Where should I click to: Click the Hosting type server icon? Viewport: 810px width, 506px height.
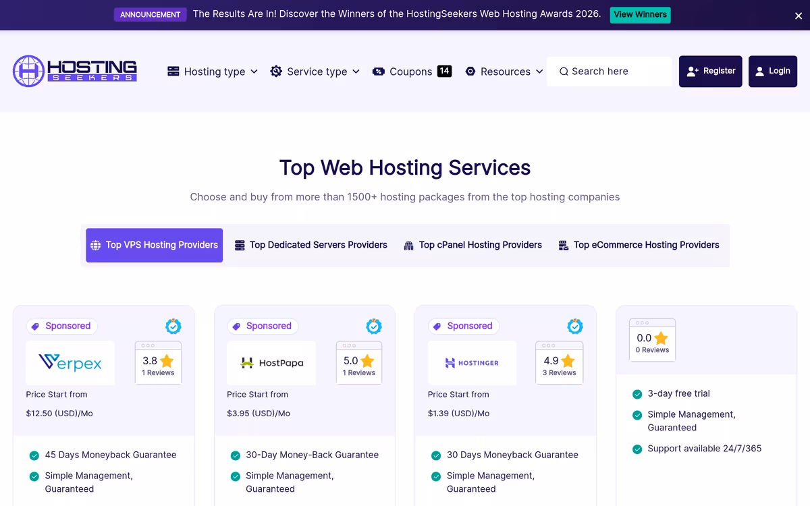[x=173, y=71]
